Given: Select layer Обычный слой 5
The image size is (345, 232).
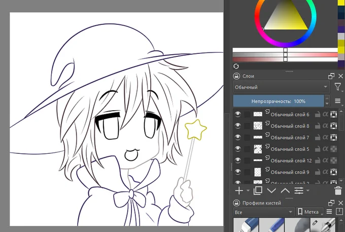Looking at the screenshot, I should [x=290, y=149].
